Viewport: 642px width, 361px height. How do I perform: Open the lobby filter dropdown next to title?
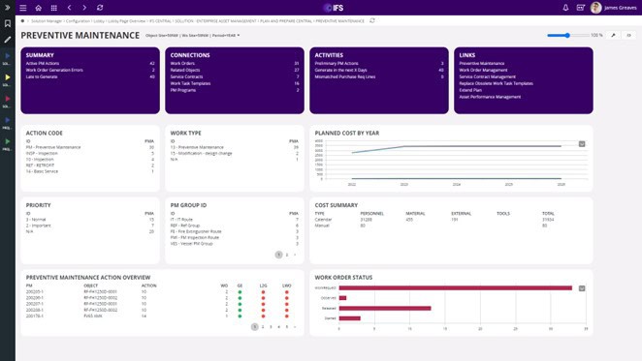192,36
